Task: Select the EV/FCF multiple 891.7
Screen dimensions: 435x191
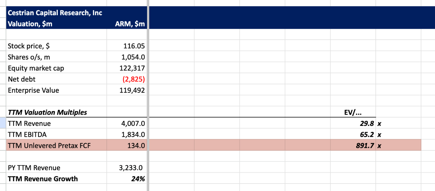Action: tap(353, 145)
